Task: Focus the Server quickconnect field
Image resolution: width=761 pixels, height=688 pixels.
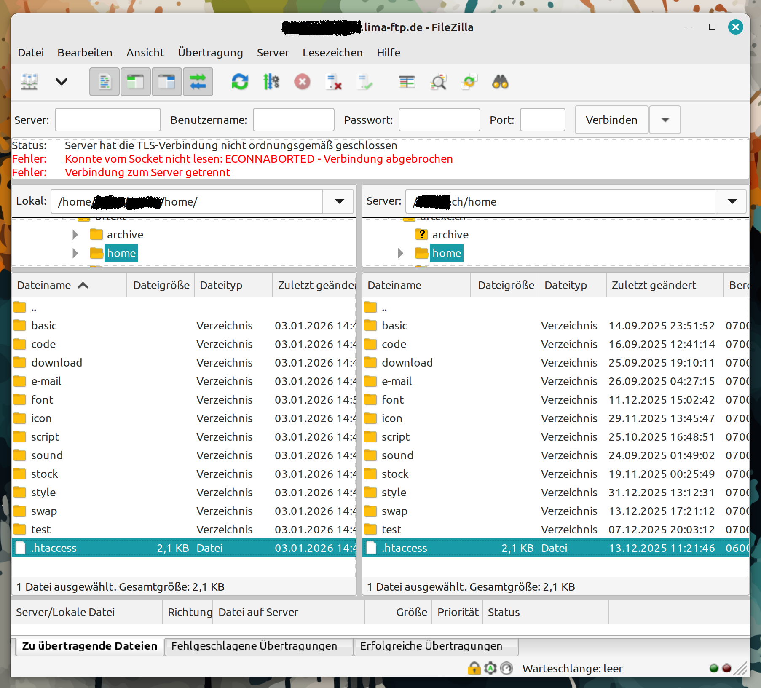Action: (x=108, y=120)
